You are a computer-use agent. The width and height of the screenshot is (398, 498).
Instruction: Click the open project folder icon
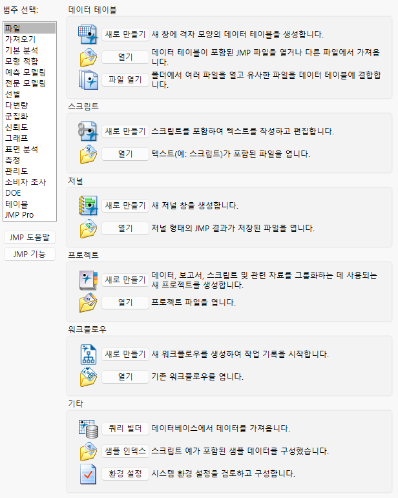(x=88, y=303)
